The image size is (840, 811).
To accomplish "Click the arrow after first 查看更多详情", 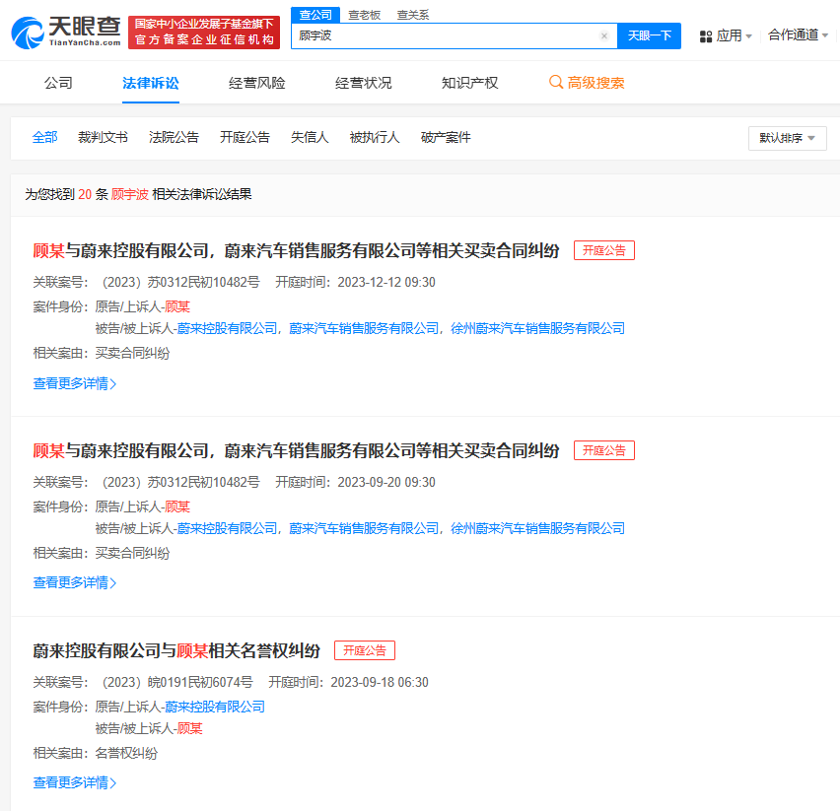I will pyautogui.click(x=115, y=383).
